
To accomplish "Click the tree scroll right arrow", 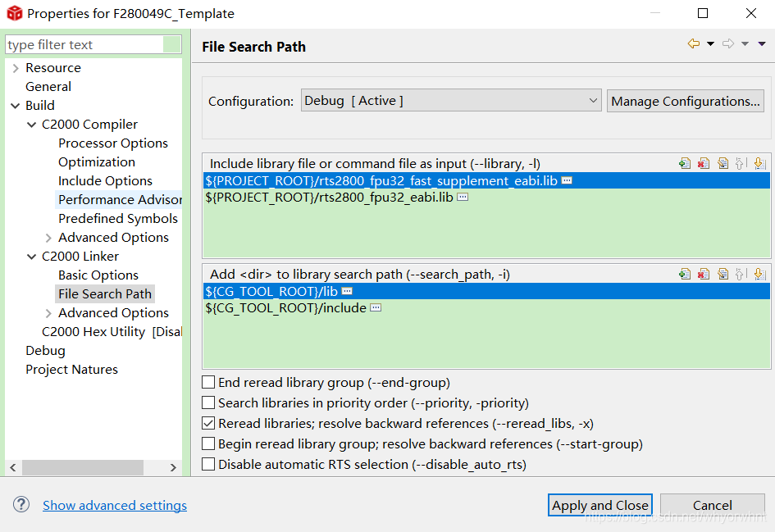I will [173, 467].
